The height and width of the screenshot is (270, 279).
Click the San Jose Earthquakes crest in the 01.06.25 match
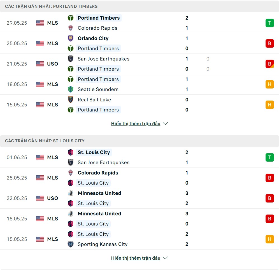[x=71, y=162]
